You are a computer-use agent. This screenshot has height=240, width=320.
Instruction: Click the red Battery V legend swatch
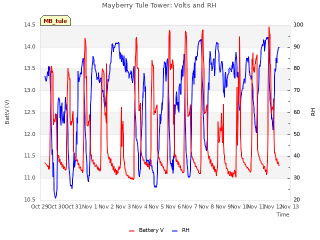(132, 231)
